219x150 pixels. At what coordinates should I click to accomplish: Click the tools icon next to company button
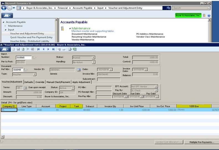(204, 15)
